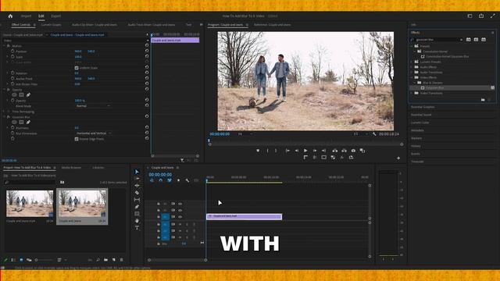Filter Accelerated Effects in Effects panel
This screenshot has height=281, width=500.
tap(468, 40)
